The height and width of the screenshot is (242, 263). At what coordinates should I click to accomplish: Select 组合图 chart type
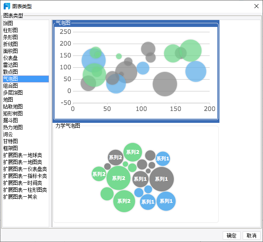point(26,86)
